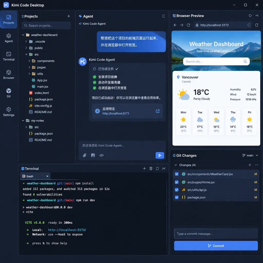Click the Browser Preview URL bar
This screenshot has height=263, width=263.
tap(223, 25)
